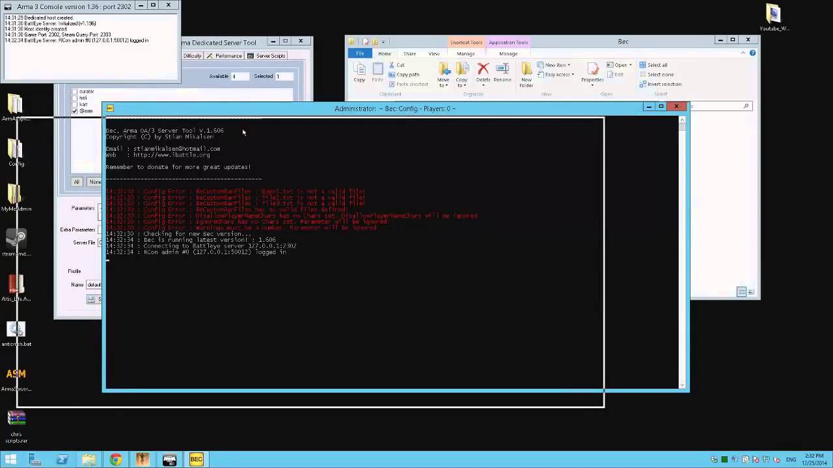This screenshot has height=468, width=833.
Task: Click the Paste icon in Explorer ribbon
Action: click(377, 71)
